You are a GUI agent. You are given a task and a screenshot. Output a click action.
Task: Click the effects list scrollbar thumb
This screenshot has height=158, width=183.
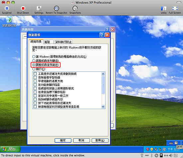(103, 85)
